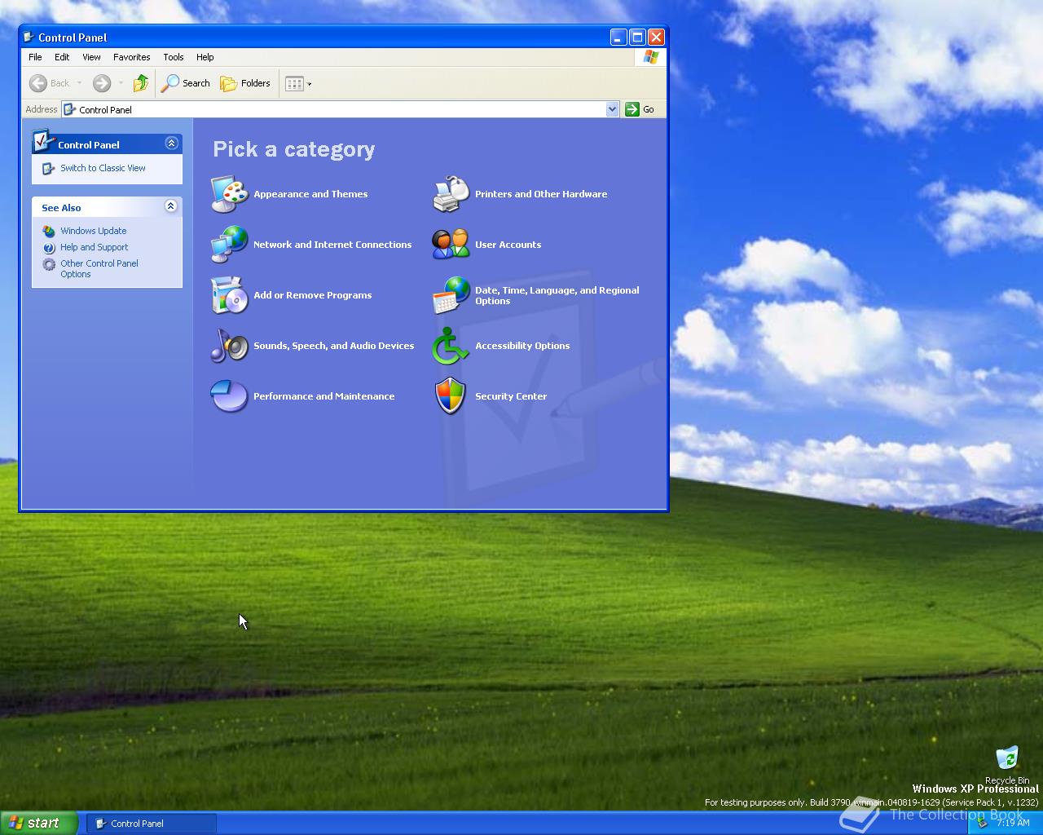
Task: Open the Network and Internet Connections globe icon
Action: click(230, 245)
